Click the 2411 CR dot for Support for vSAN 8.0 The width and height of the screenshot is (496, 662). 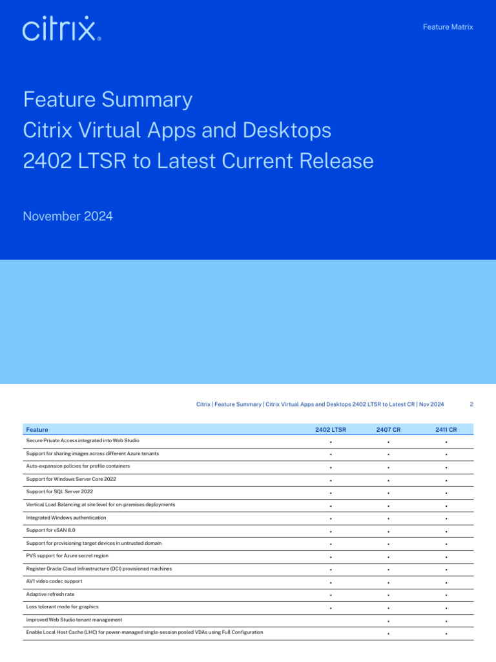pos(446,531)
